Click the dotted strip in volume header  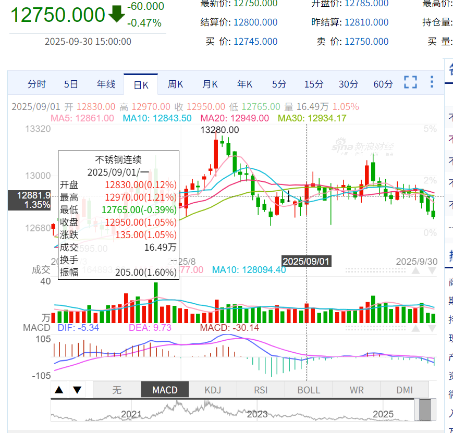coord(375,270)
